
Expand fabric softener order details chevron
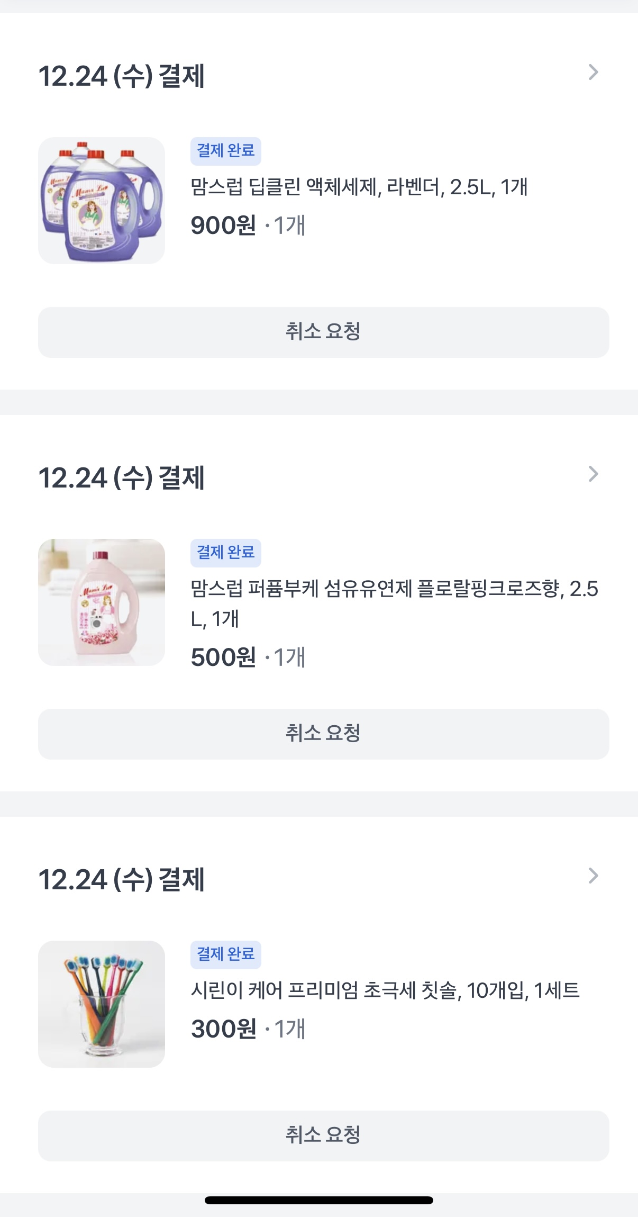click(593, 474)
